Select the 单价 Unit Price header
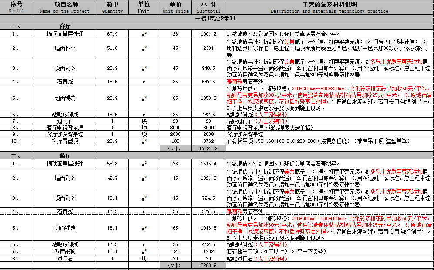Screen dimensions: 434x270 [x=176, y=7]
